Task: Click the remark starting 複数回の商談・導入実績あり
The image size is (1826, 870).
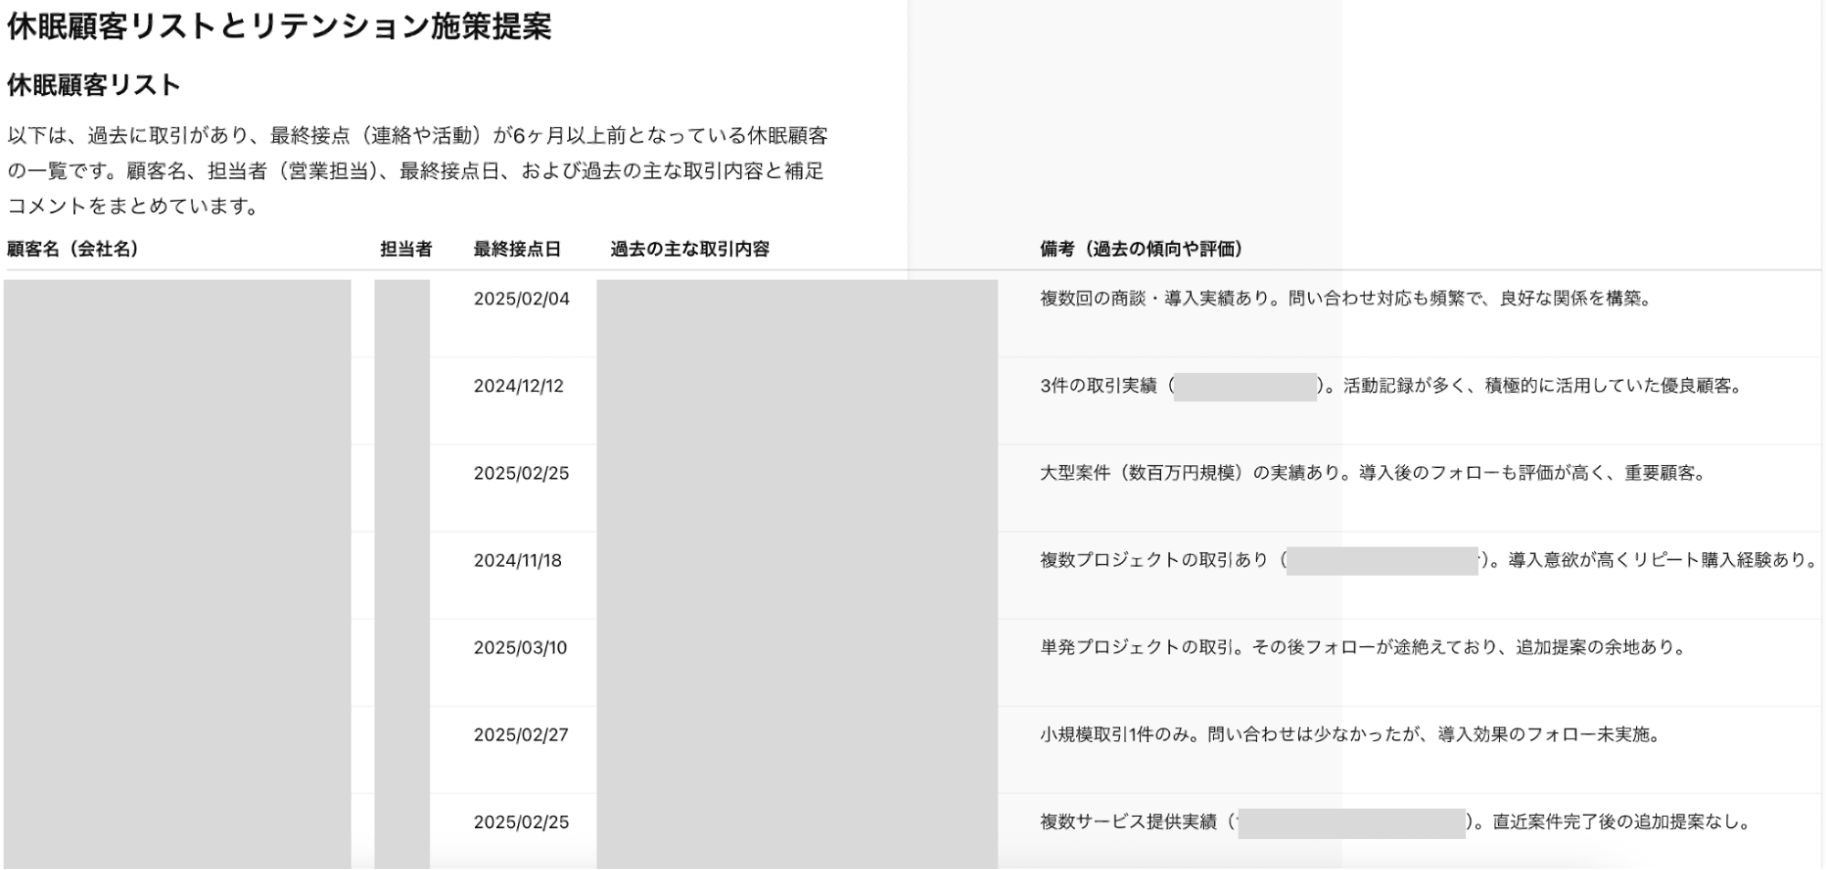Action: point(1347,299)
